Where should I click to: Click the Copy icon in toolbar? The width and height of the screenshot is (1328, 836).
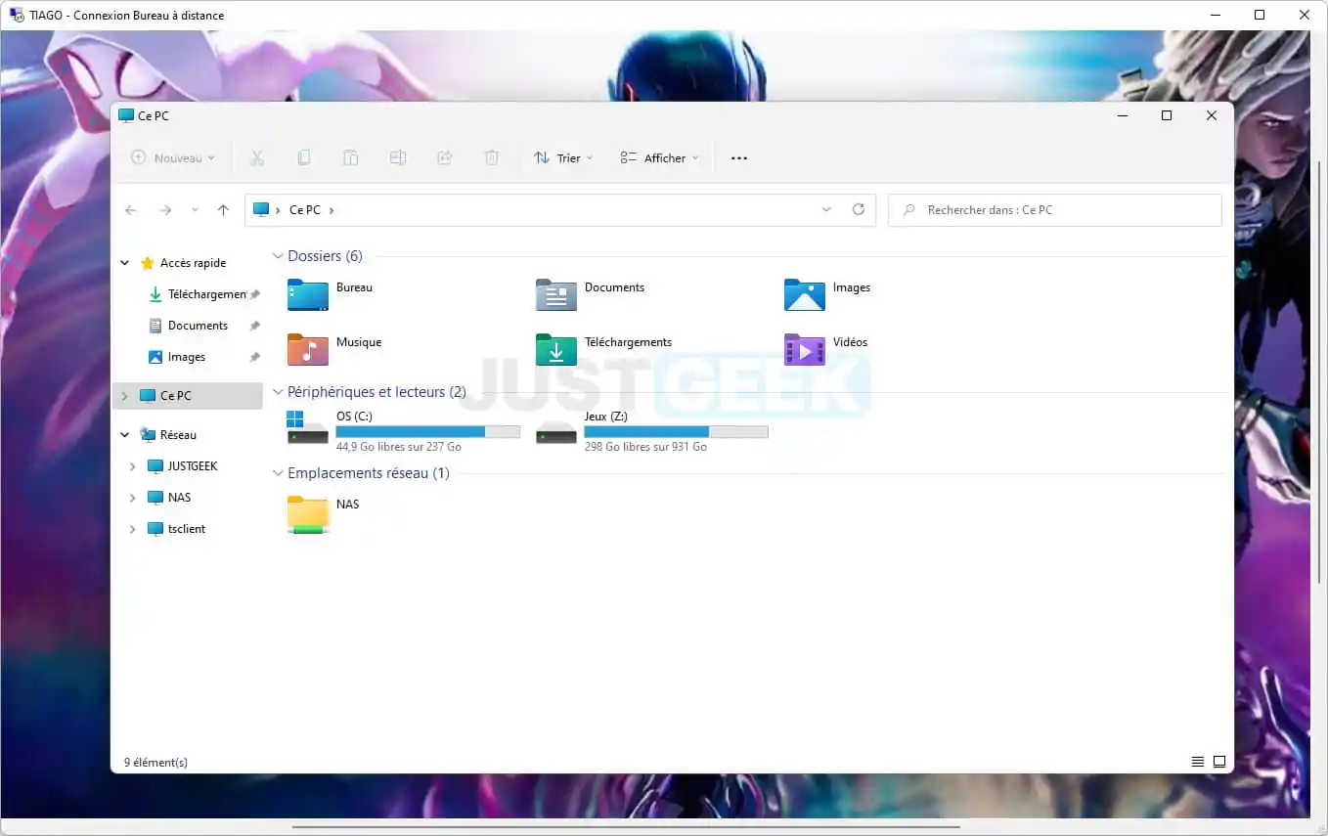click(x=304, y=157)
